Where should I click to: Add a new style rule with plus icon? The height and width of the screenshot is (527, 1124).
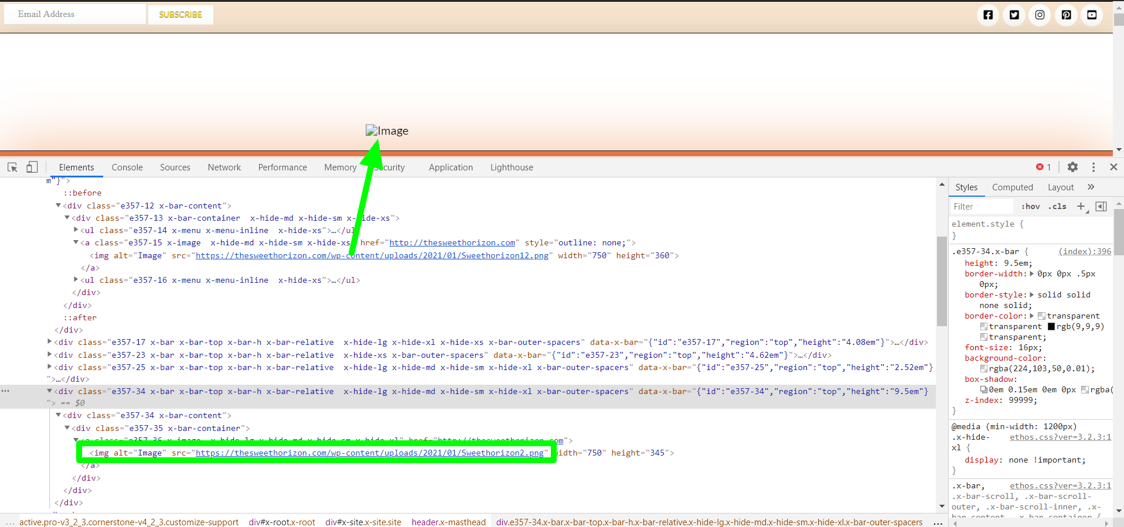point(1081,206)
